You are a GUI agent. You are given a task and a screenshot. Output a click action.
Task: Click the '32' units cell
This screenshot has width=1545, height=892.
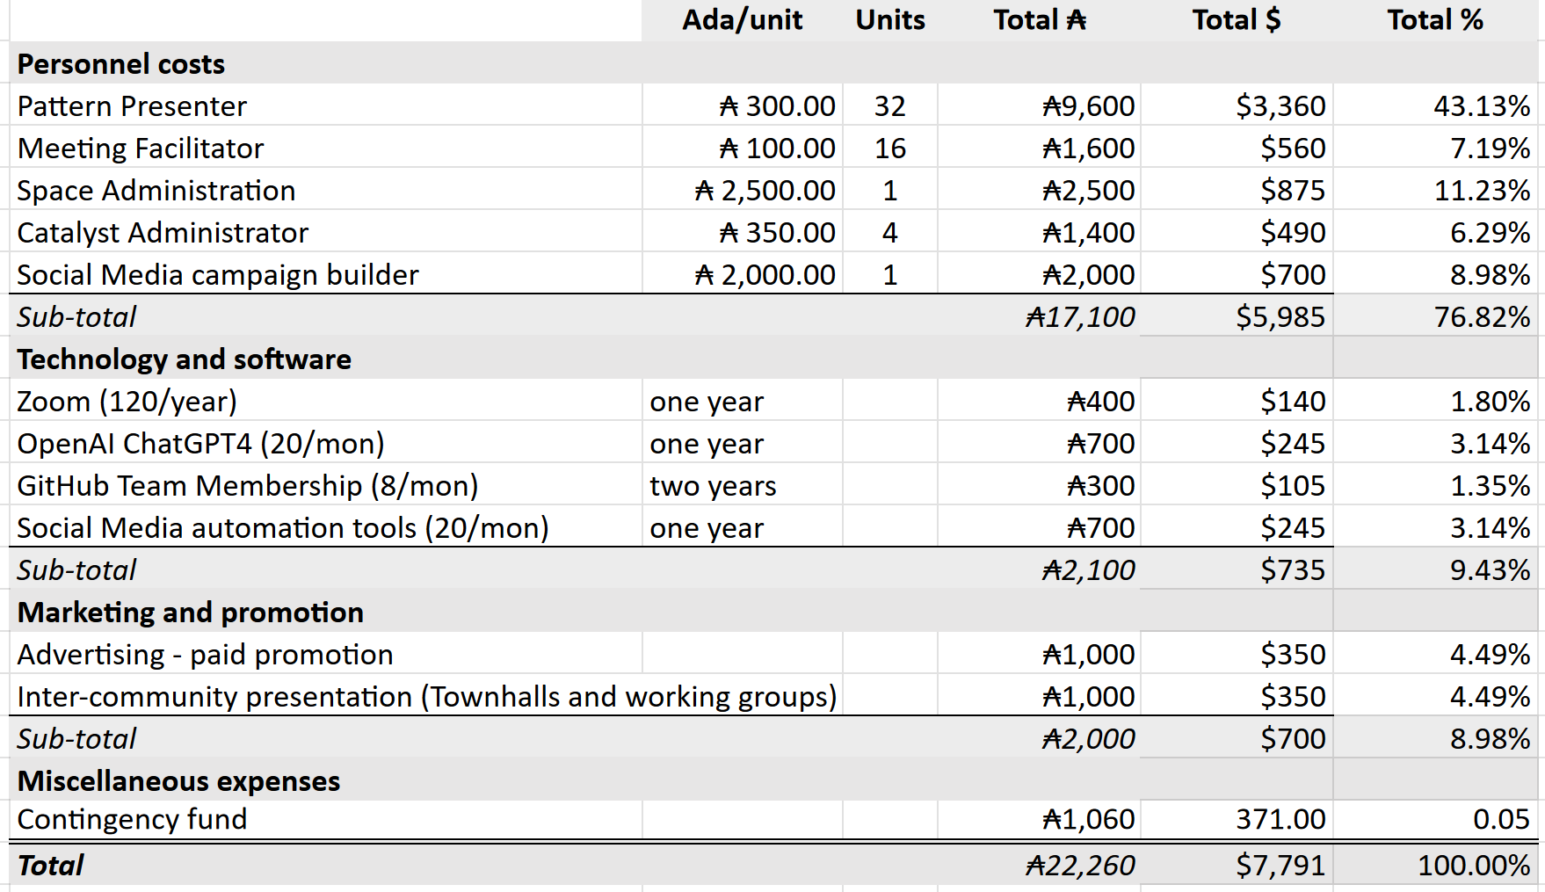pos(890,105)
